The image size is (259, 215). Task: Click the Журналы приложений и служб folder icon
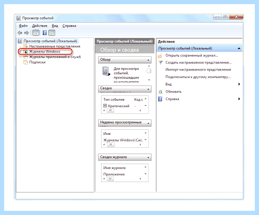(x=25, y=57)
